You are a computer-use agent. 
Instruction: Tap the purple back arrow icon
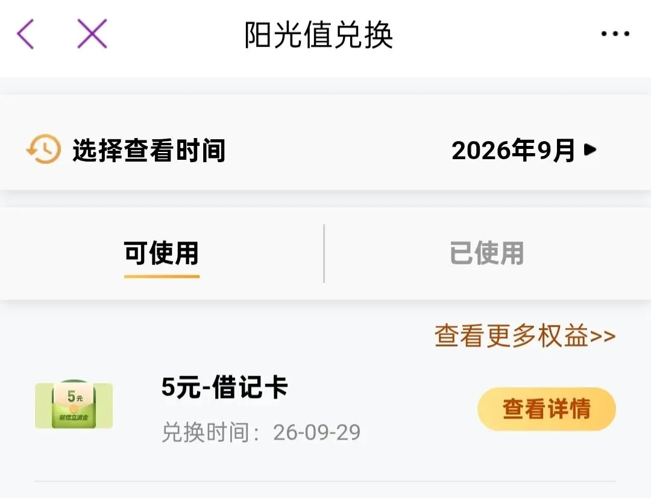click(x=25, y=34)
